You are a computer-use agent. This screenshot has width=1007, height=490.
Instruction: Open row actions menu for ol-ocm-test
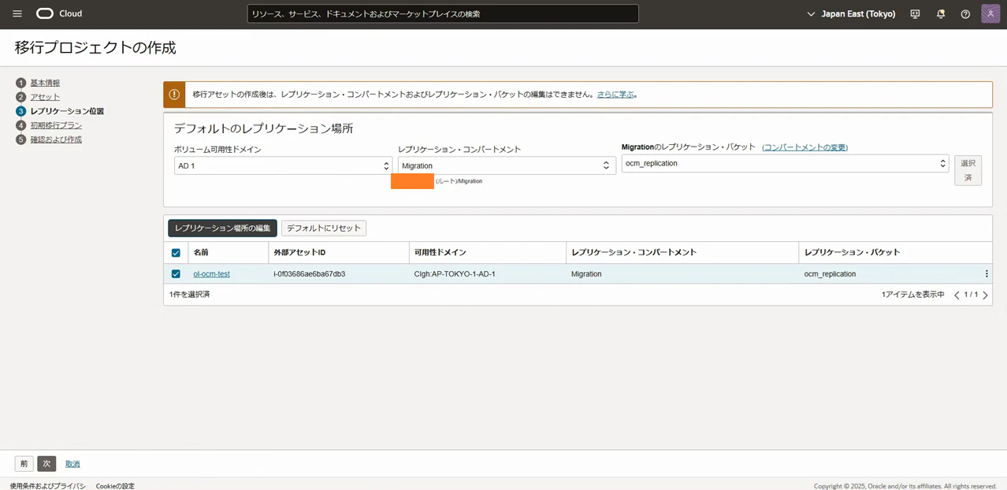[x=986, y=274]
